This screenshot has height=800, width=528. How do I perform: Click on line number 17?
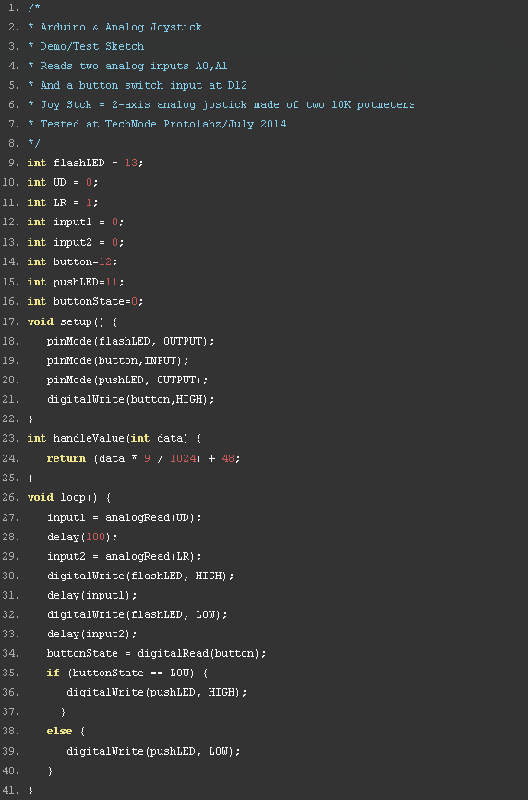point(10,321)
